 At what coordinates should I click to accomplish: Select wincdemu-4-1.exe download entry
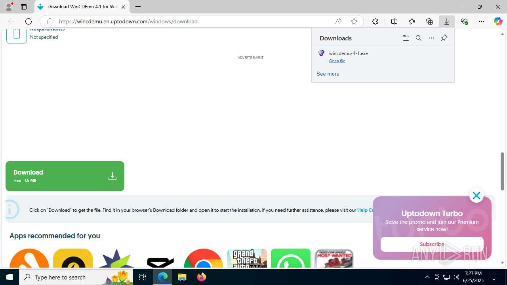(x=383, y=57)
